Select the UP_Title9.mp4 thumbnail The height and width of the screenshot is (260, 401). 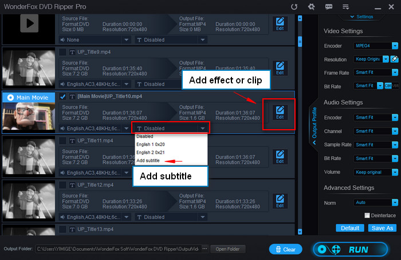point(29,68)
